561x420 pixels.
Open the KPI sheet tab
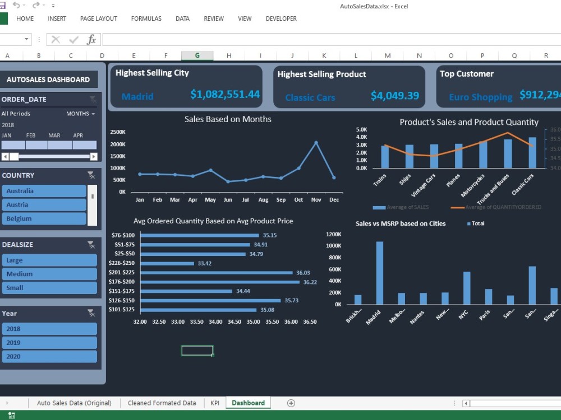point(214,403)
